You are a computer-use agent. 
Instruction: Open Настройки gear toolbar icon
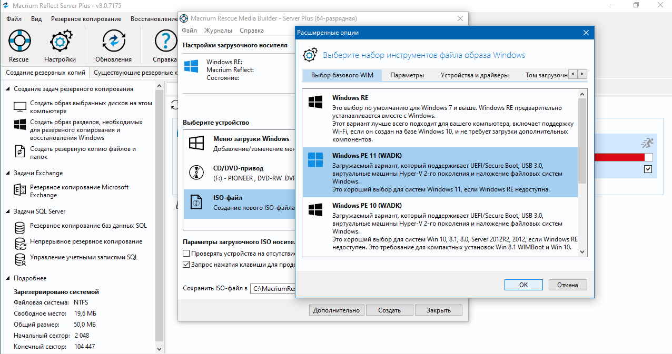(x=60, y=41)
